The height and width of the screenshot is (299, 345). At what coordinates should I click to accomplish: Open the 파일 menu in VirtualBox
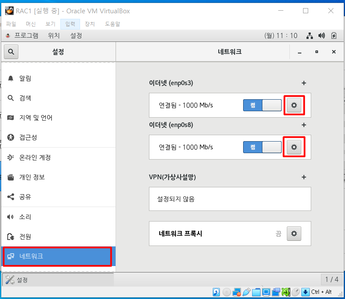tap(11, 24)
